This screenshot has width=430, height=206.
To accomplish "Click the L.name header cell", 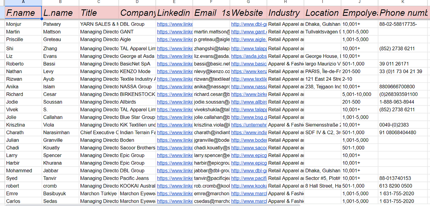I will [x=61, y=13].
